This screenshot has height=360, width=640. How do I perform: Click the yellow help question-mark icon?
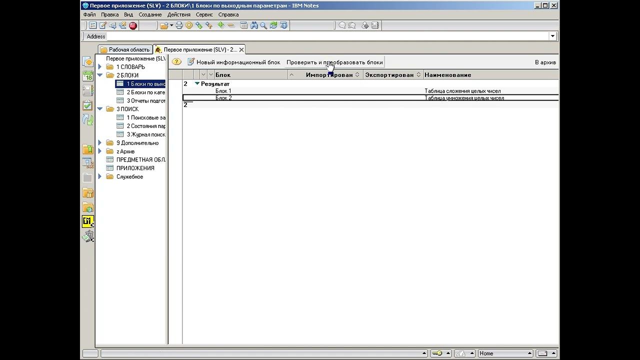click(176, 62)
